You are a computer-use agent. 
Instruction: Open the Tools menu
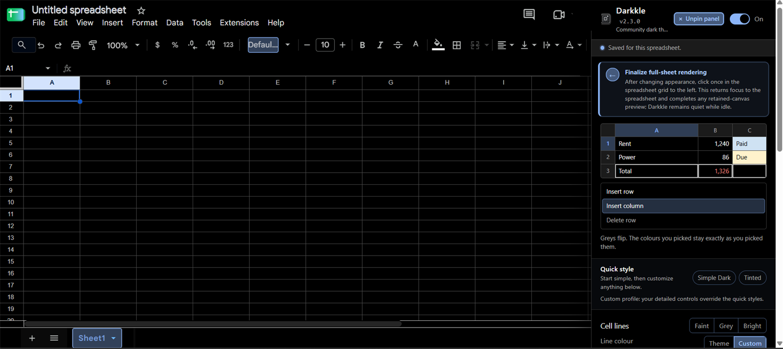tap(201, 22)
